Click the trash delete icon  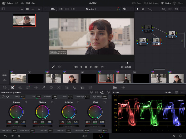[19, 136]
